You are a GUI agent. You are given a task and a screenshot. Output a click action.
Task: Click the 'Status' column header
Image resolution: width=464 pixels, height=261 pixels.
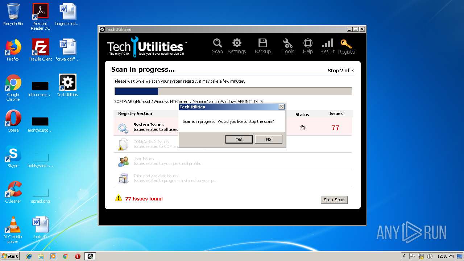(302, 115)
